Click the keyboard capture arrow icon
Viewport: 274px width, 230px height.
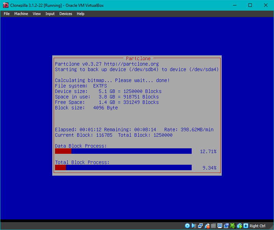[246, 226]
